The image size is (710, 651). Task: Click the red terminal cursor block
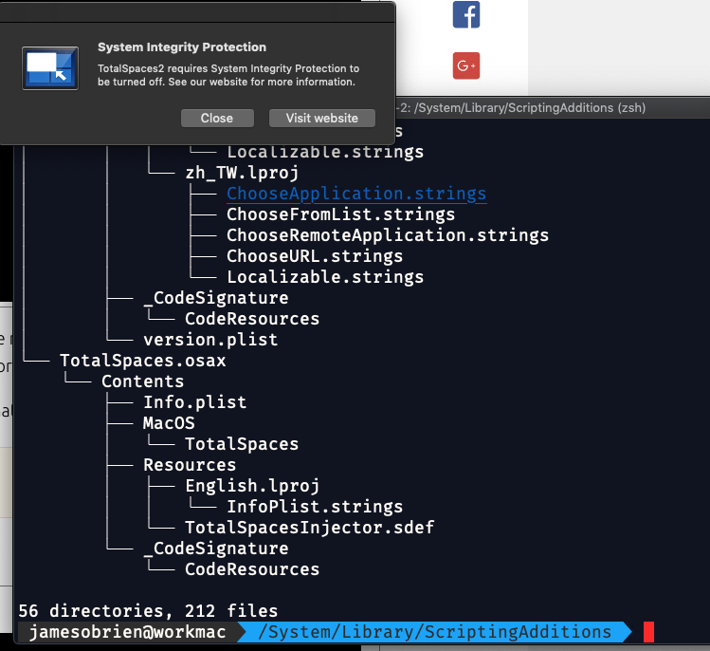[x=648, y=632]
